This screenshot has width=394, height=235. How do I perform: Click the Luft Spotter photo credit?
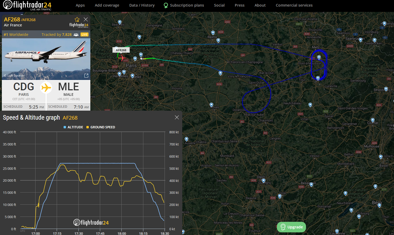[14, 76]
